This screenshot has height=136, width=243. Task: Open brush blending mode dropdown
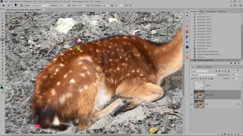point(40,5)
